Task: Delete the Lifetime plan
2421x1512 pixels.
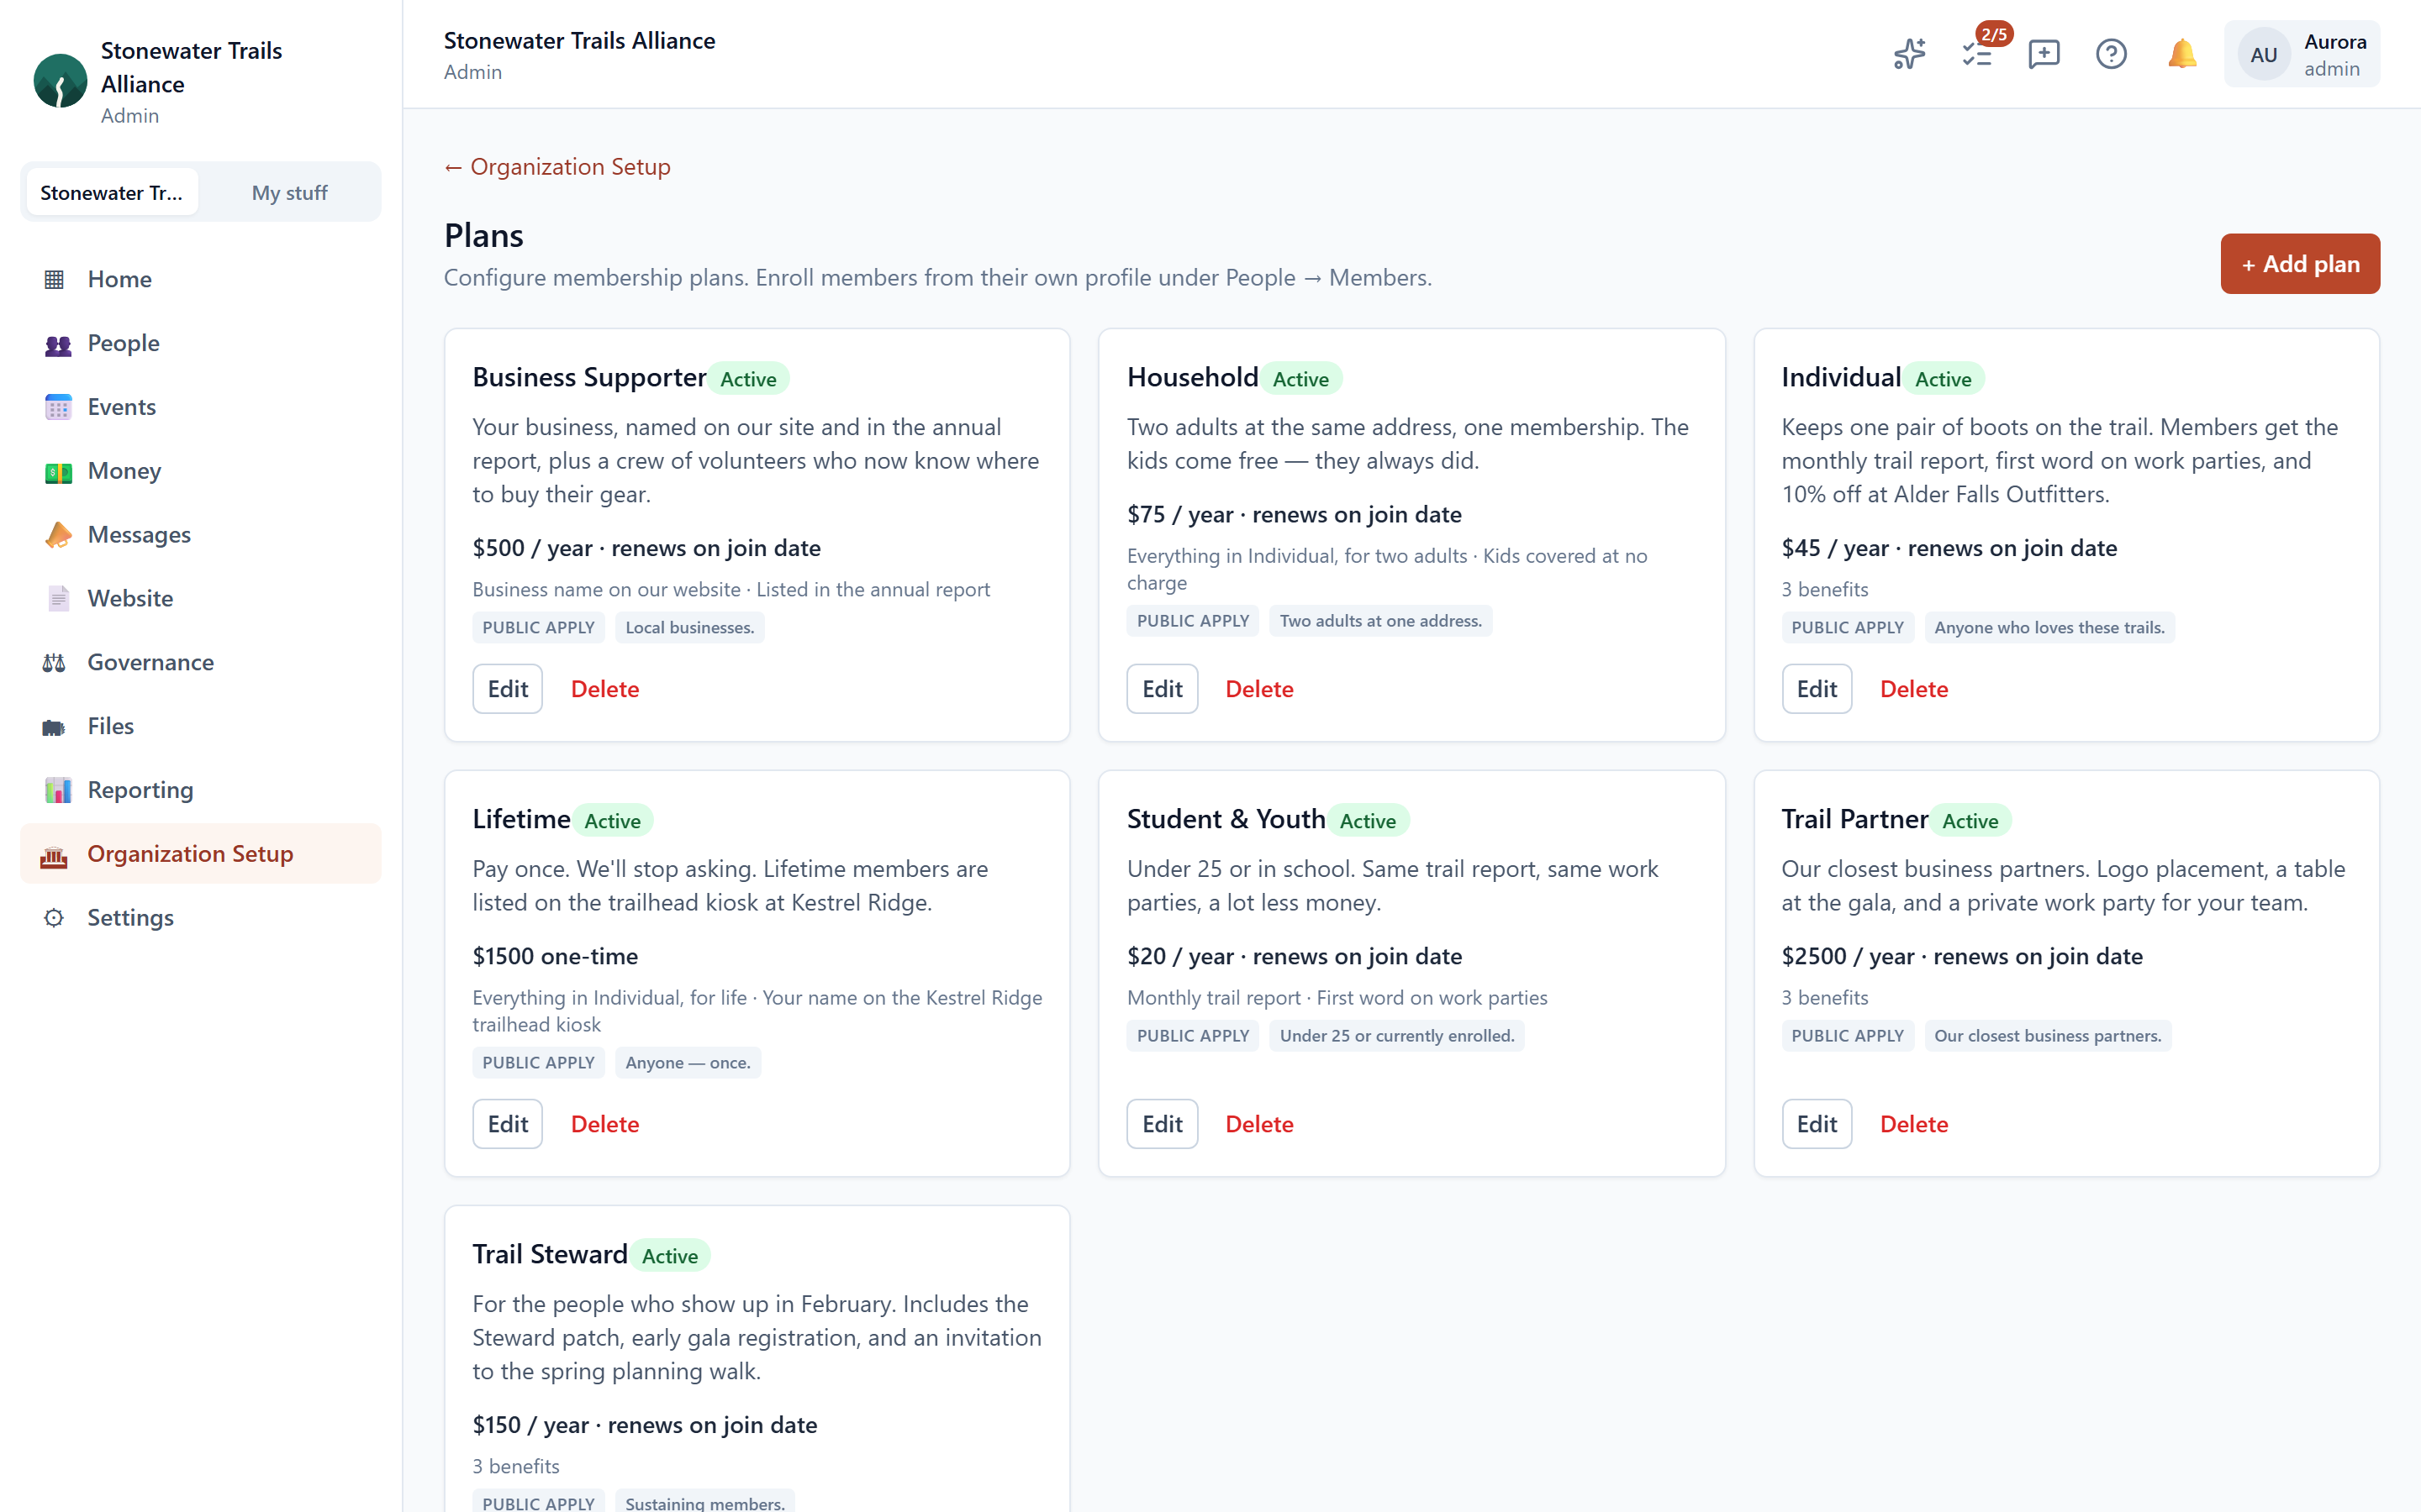Action: point(604,1124)
